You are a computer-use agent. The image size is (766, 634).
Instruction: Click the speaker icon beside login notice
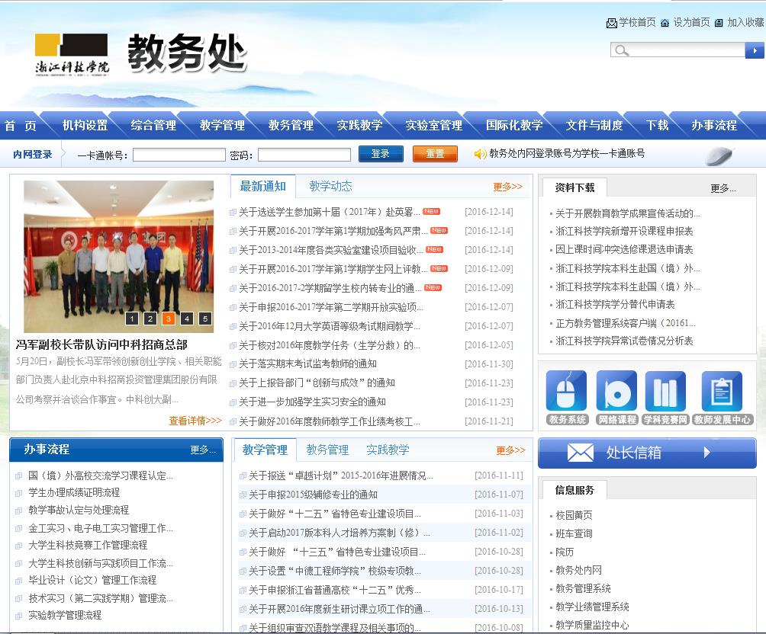(x=480, y=154)
